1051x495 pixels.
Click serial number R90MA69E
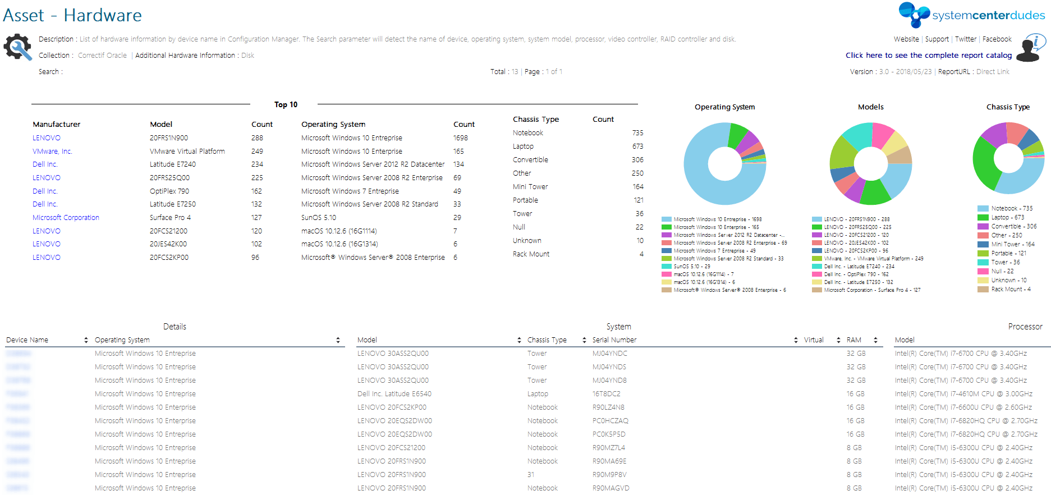pyautogui.click(x=609, y=461)
